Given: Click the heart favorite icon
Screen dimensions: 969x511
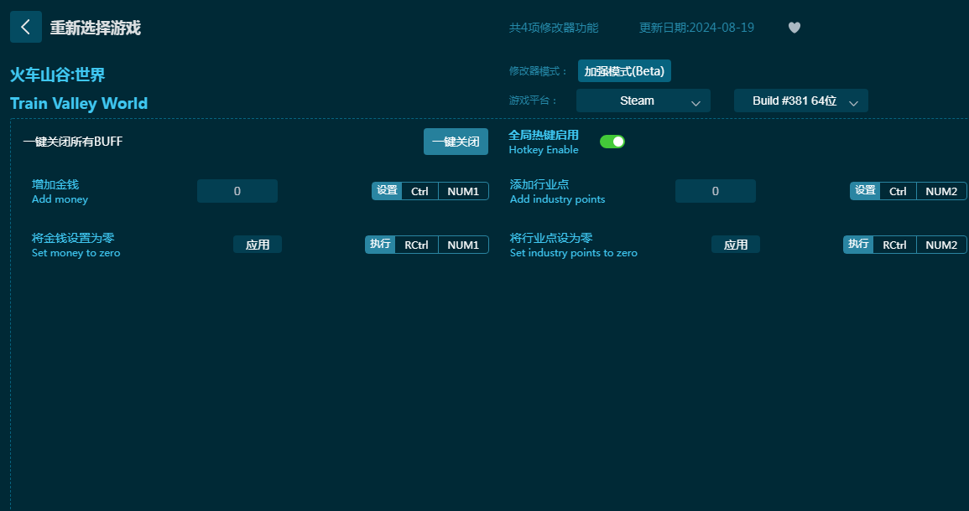Looking at the screenshot, I should coord(794,28).
